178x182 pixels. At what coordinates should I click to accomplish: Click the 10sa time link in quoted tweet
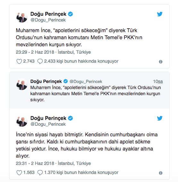click(x=158, y=81)
